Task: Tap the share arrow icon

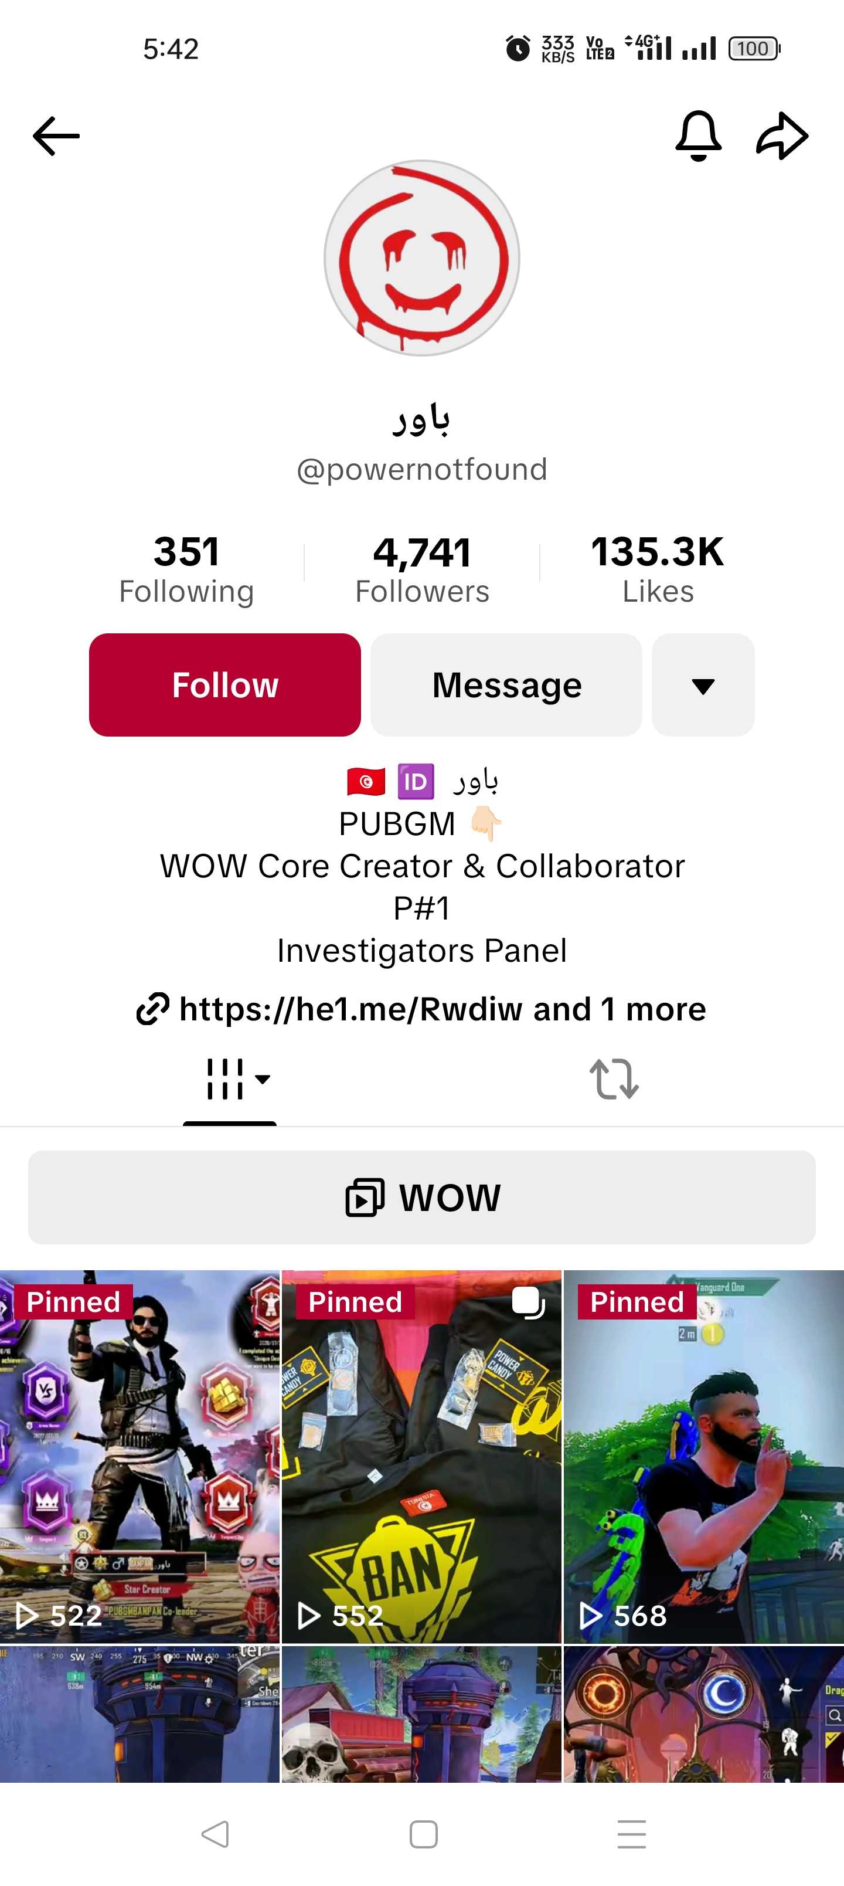Action: point(782,136)
